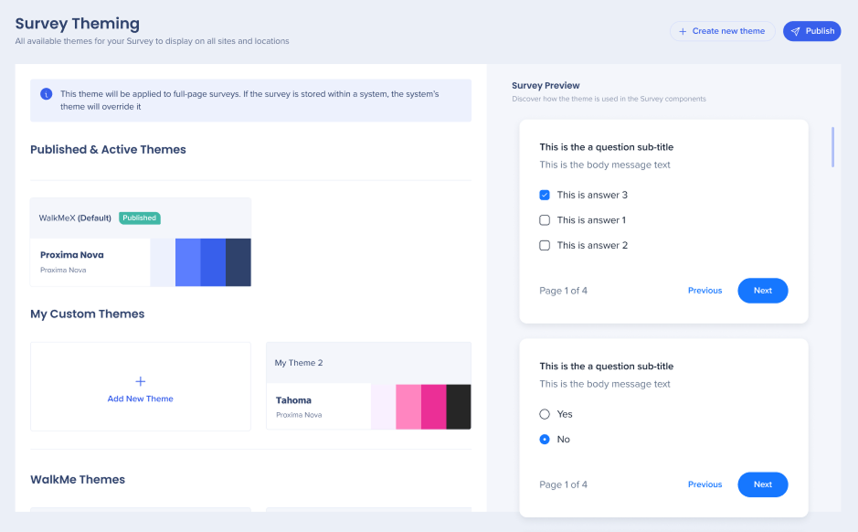Open the WalkMeX default theme card
Screen dimensions: 858x532
141,242
